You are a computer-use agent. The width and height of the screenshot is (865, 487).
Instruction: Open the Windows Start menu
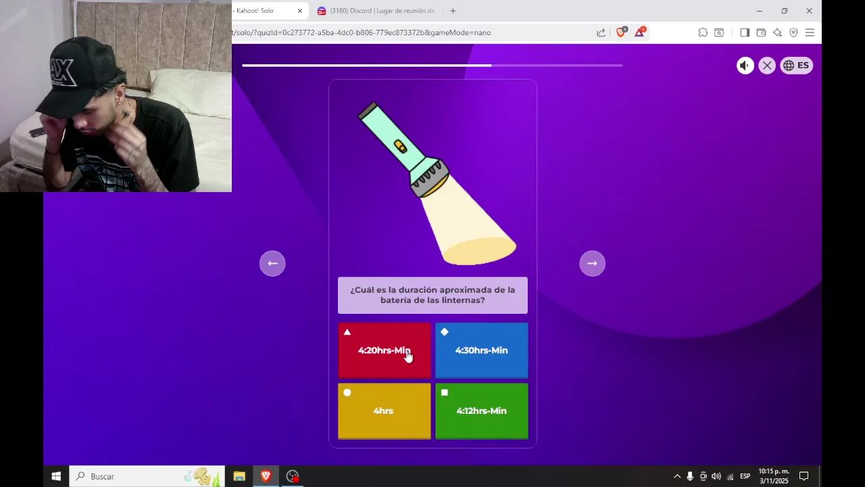56,476
